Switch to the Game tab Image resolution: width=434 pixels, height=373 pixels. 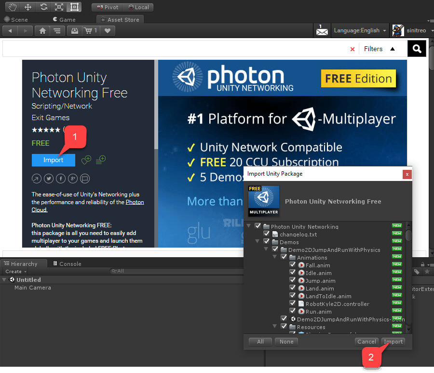[x=64, y=20]
